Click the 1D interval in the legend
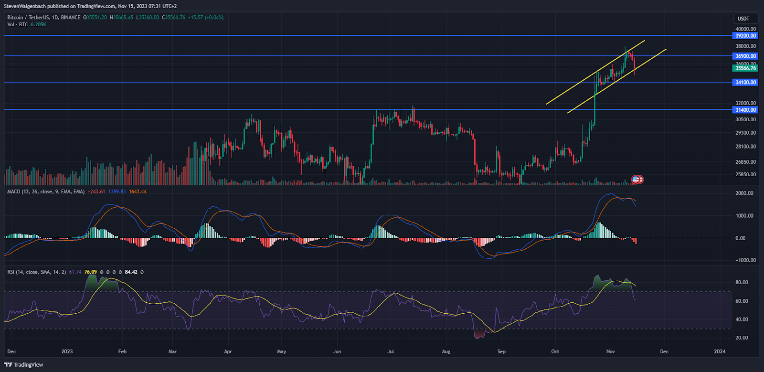This screenshot has width=764, height=372. pyautogui.click(x=54, y=18)
